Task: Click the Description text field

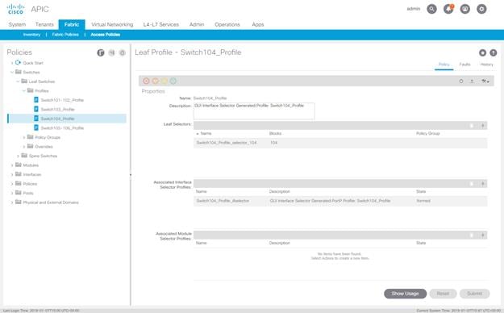Action: [254, 111]
